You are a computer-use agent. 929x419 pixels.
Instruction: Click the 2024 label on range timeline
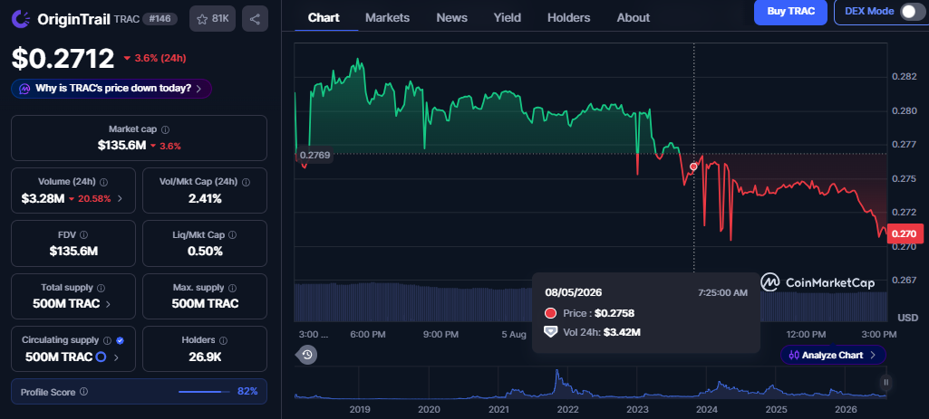coord(707,409)
